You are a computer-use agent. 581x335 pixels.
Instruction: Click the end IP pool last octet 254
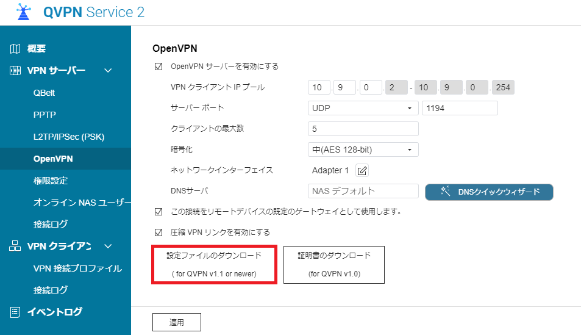503,87
